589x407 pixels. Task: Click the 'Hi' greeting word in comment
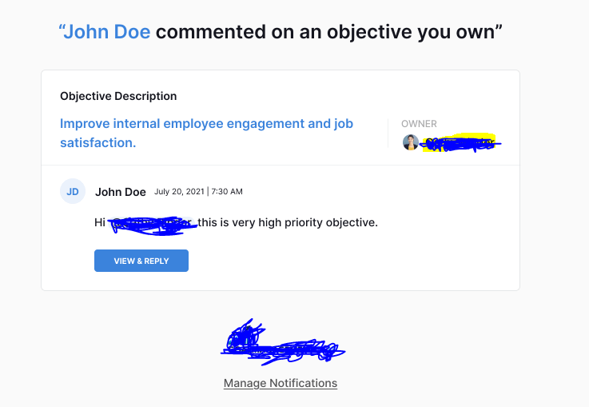tap(100, 222)
